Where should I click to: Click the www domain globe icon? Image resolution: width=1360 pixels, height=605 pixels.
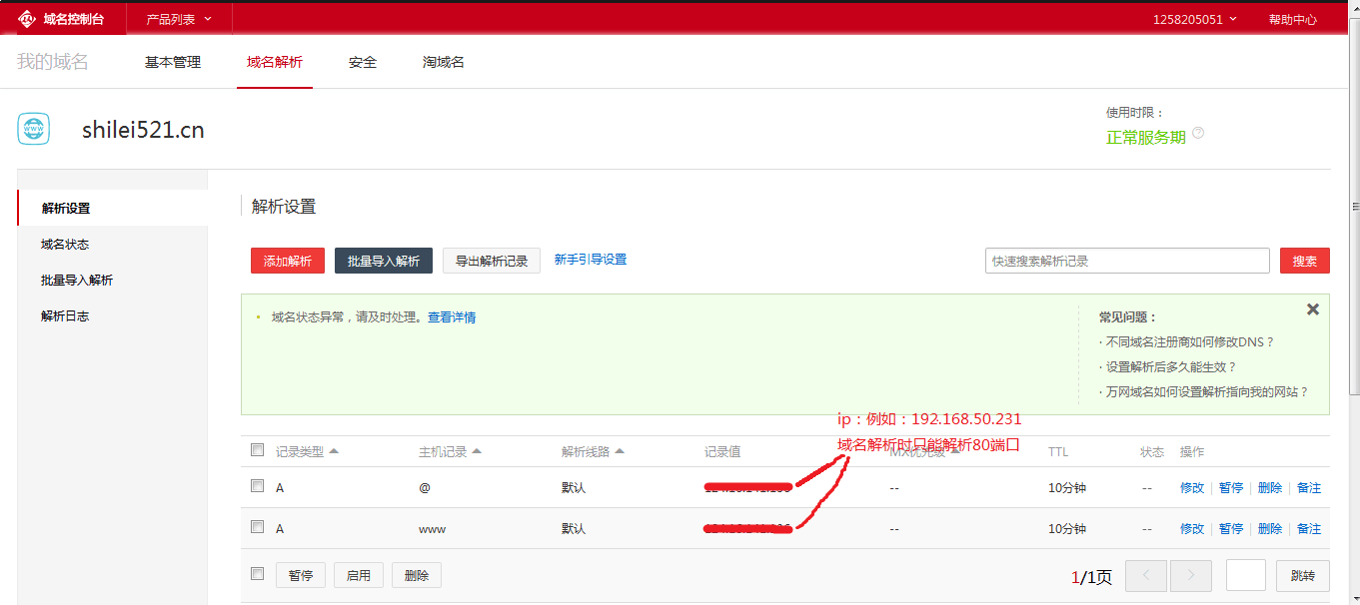[x=33, y=129]
